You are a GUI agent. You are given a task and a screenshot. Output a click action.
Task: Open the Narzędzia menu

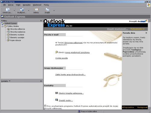27,5
